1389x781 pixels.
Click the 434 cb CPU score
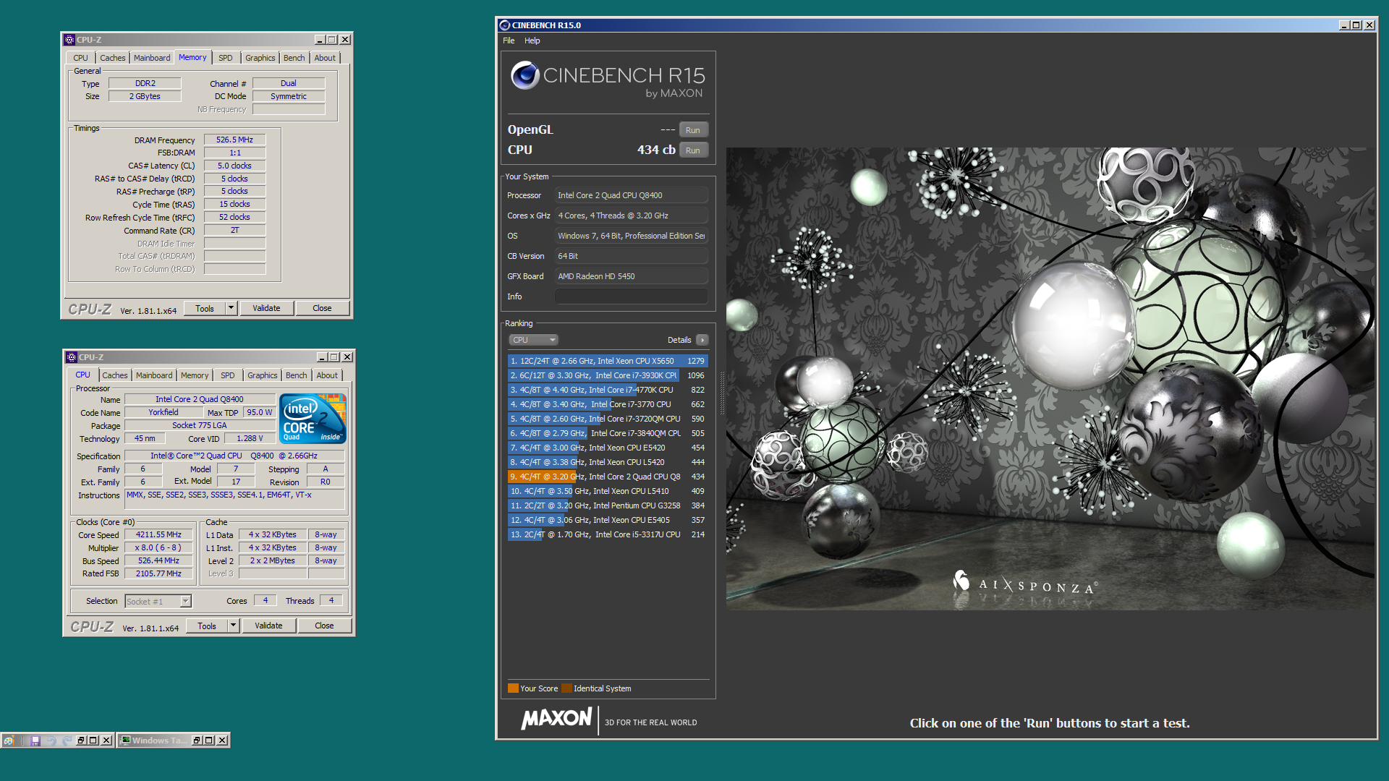(656, 150)
